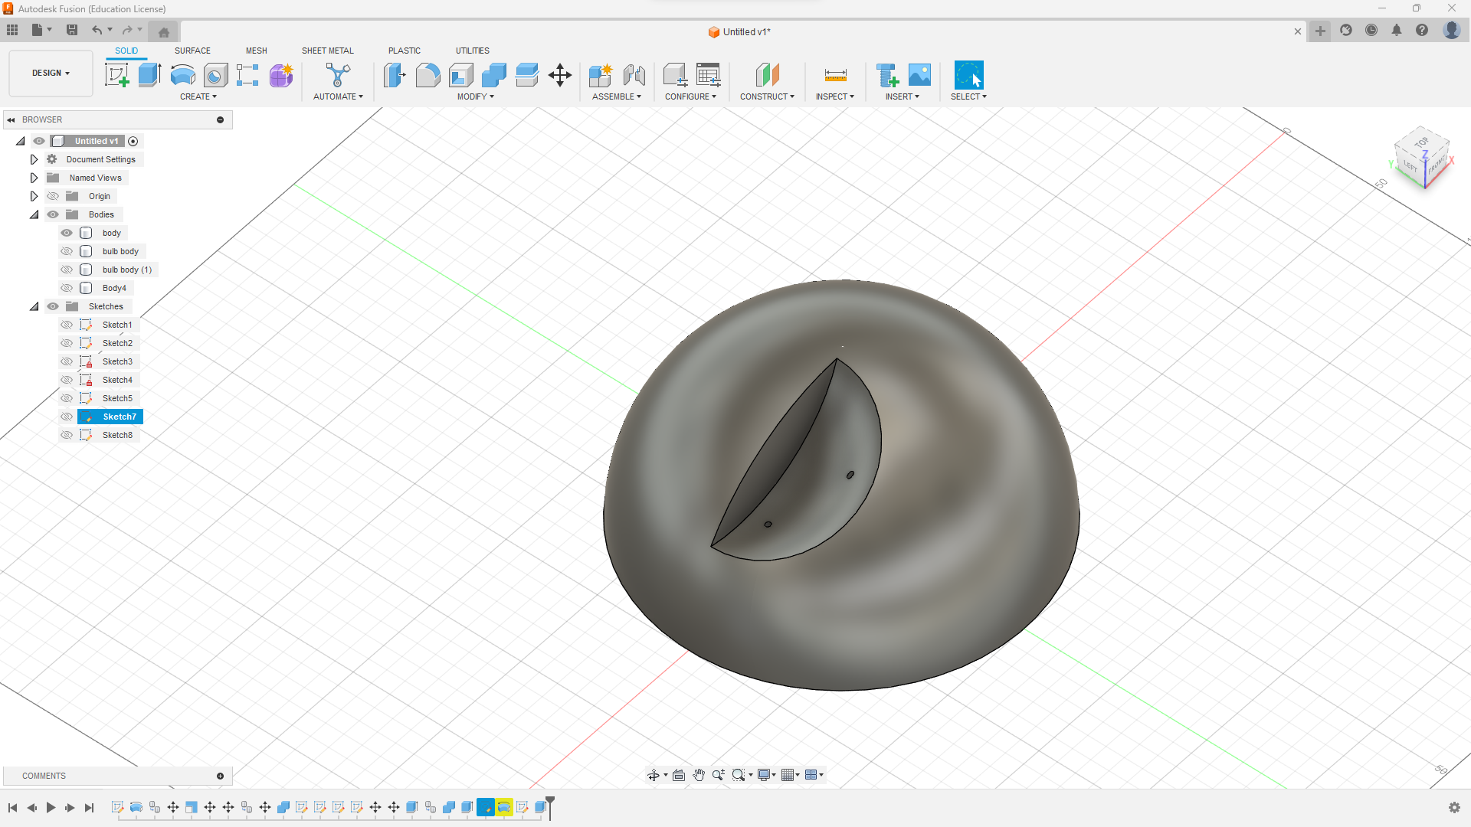Activate the Untitled v1 radio button
Screen dimensions: 1471x827
coord(133,141)
